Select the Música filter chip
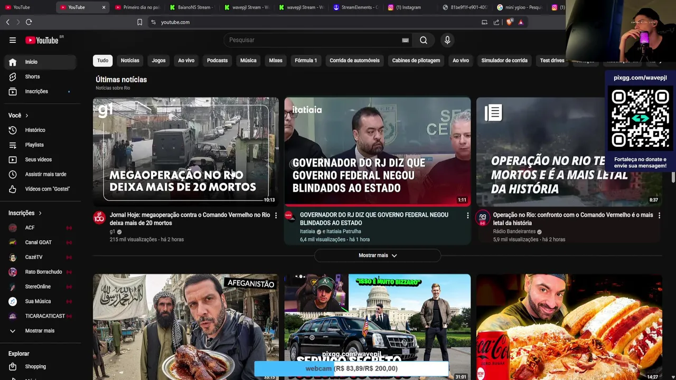Image resolution: width=676 pixels, height=380 pixels. pyautogui.click(x=248, y=61)
